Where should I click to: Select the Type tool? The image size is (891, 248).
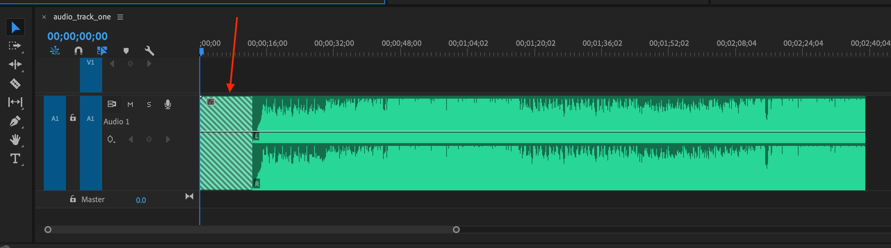(15, 159)
